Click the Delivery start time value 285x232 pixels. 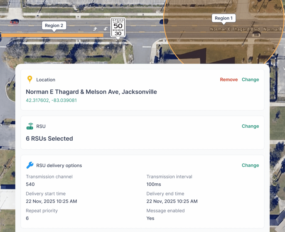[x=51, y=201]
